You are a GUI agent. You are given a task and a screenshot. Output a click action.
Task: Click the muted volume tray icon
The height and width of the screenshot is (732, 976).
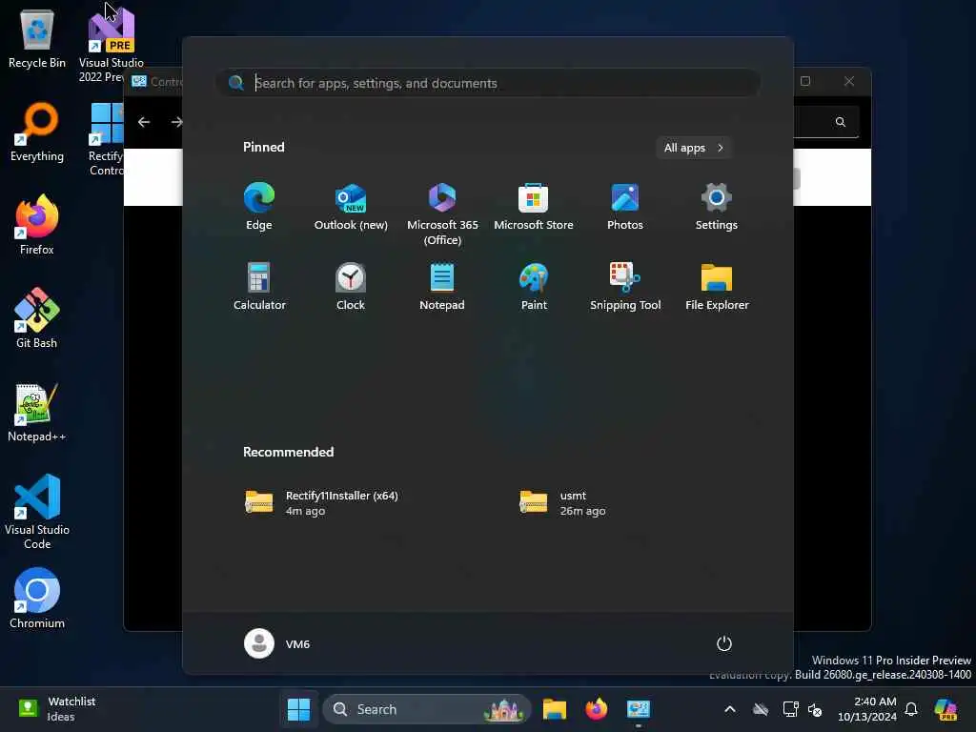(x=815, y=709)
